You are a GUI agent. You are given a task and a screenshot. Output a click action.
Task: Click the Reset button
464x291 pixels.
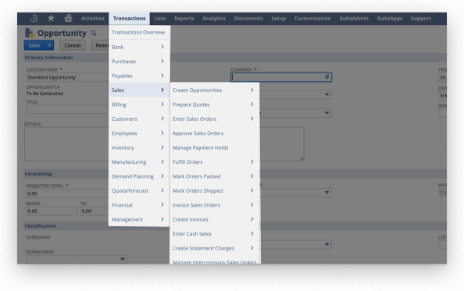100,45
